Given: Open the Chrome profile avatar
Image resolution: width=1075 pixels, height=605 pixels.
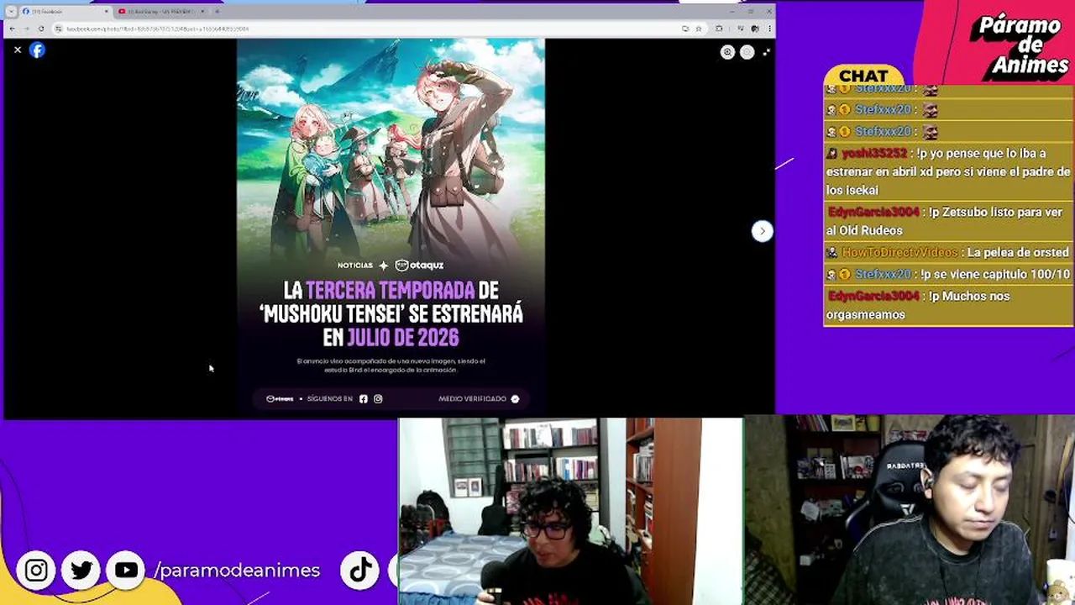Looking at the screenshot, I should (x=755, y=29).
